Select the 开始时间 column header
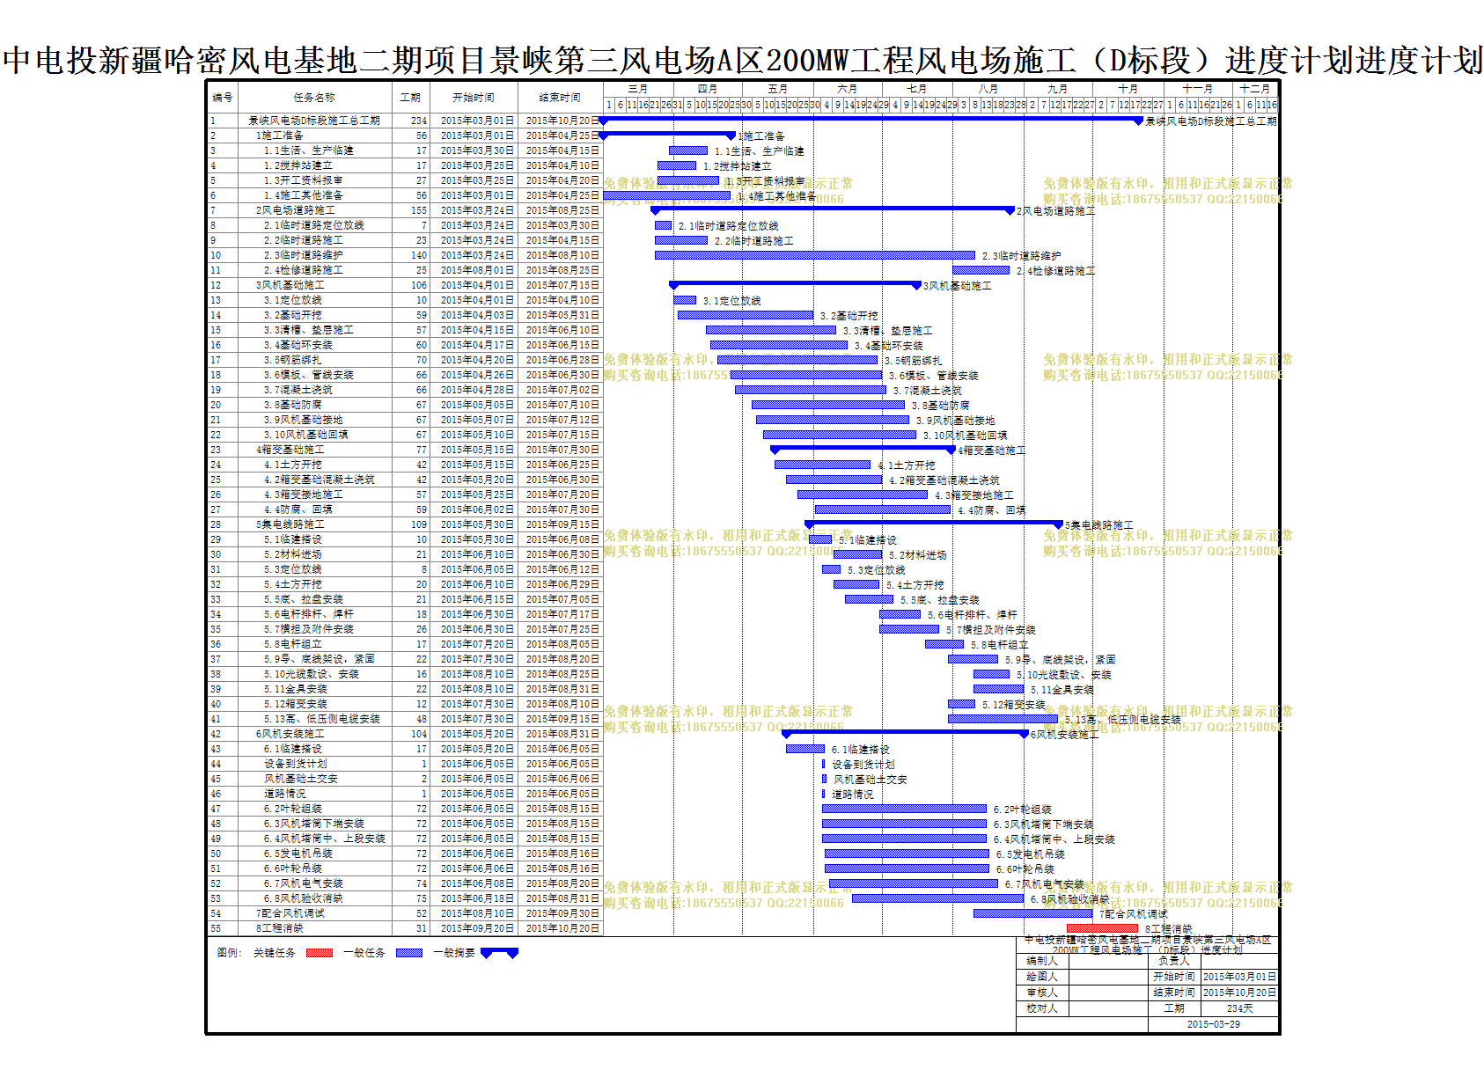The height and width of the screenshot is (1077, 1484). point(474,98)
